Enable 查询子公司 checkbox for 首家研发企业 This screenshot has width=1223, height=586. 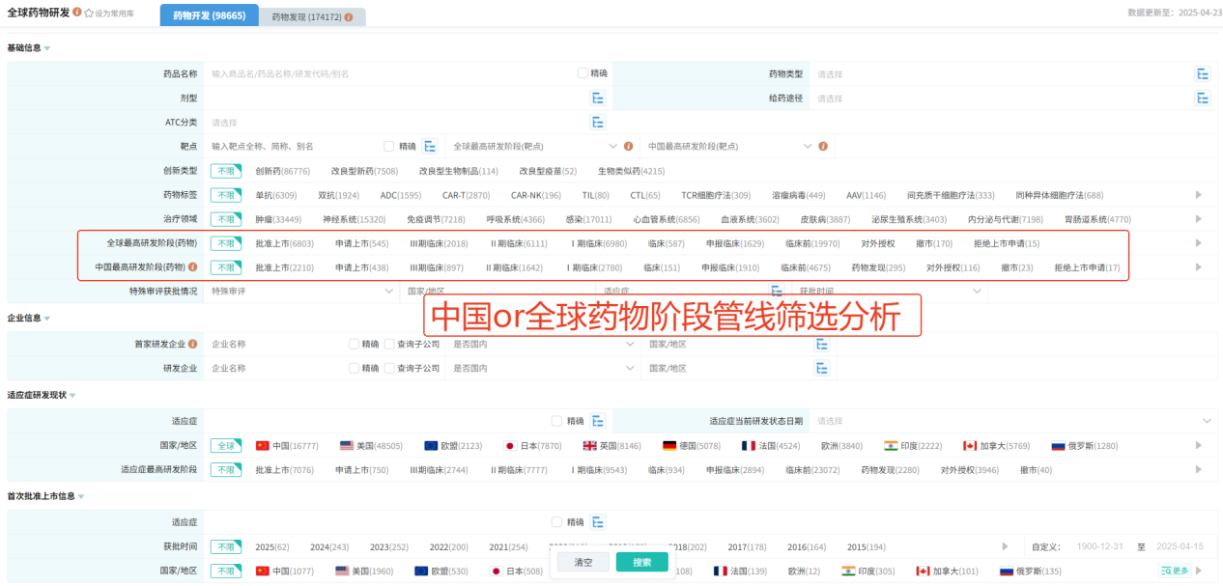(389, 344)
